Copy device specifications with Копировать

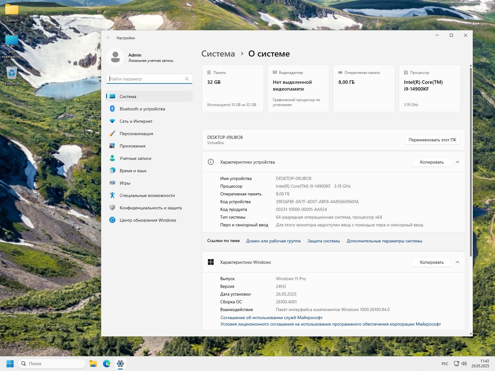432,162
